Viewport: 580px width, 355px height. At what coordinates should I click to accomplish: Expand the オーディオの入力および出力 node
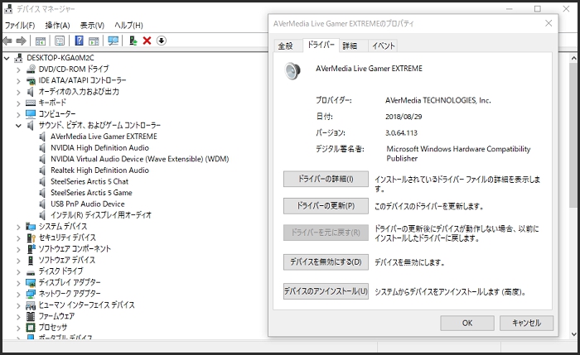(x=18, y=92)
